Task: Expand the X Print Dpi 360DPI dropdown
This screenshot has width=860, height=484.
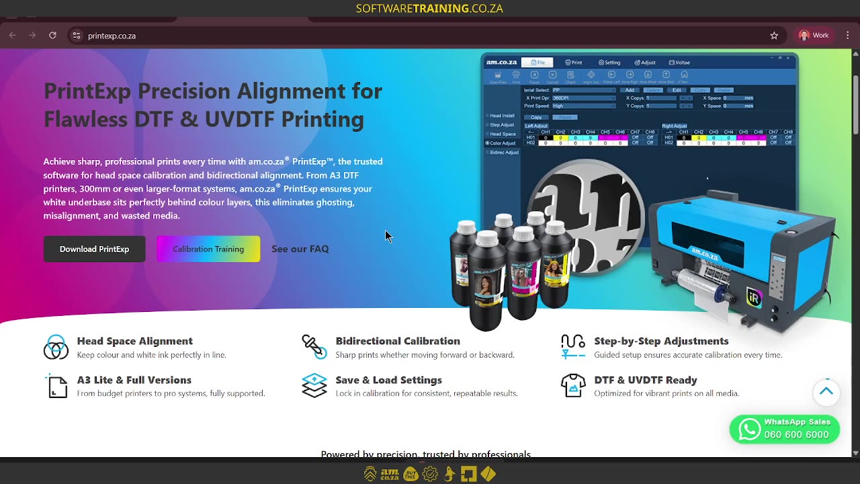Action: 583,98
